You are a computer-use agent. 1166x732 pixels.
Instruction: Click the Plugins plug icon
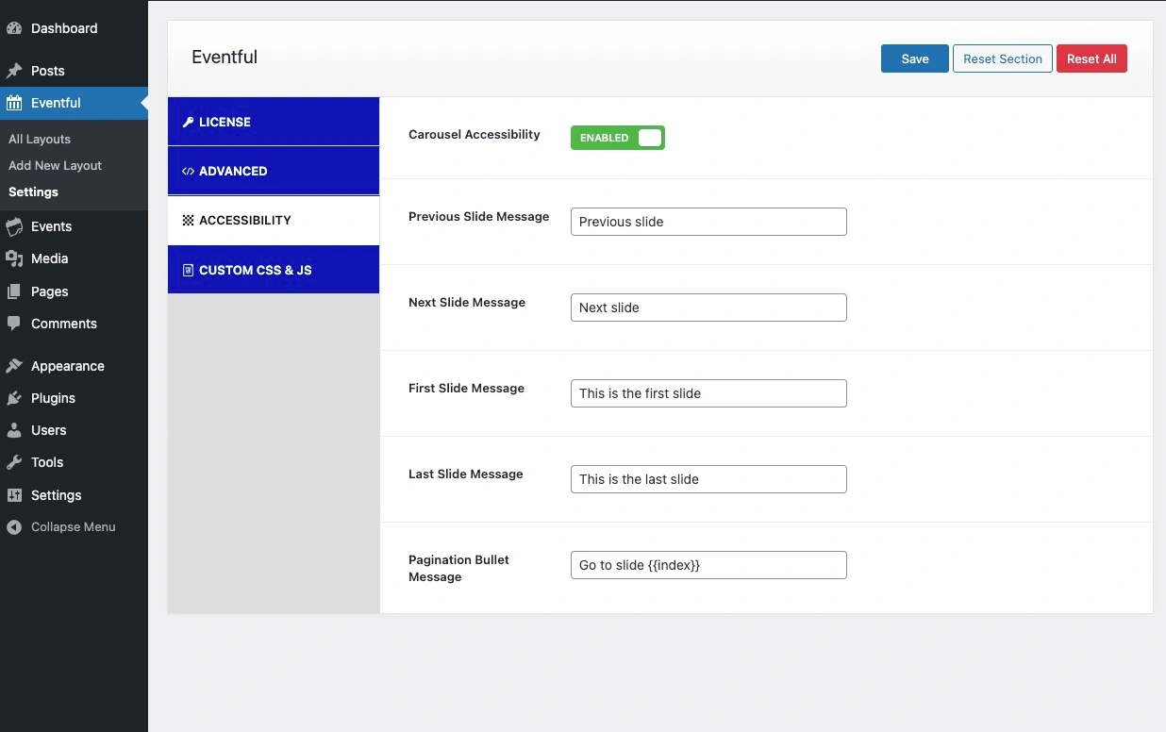coord(14,398)
